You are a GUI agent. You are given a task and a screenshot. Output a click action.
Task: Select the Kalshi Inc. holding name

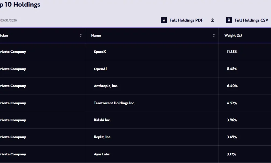click(x=102, y=120)
